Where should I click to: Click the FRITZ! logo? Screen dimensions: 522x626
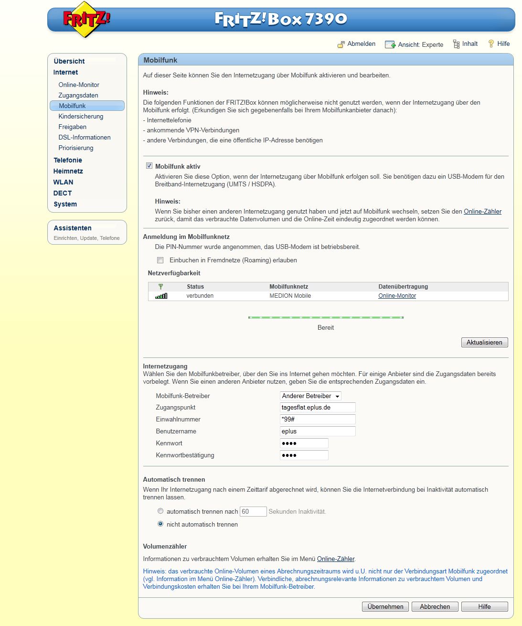click(86, 19)
